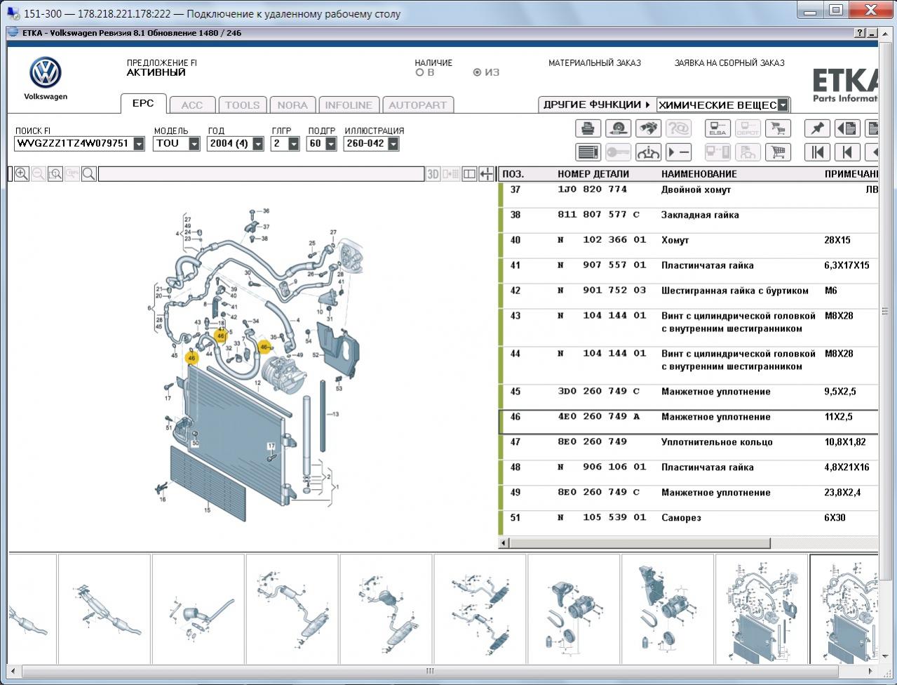
Task: Select row 48 Пластинчатая гайка 4,8X21X16
Action: (689, 473)
